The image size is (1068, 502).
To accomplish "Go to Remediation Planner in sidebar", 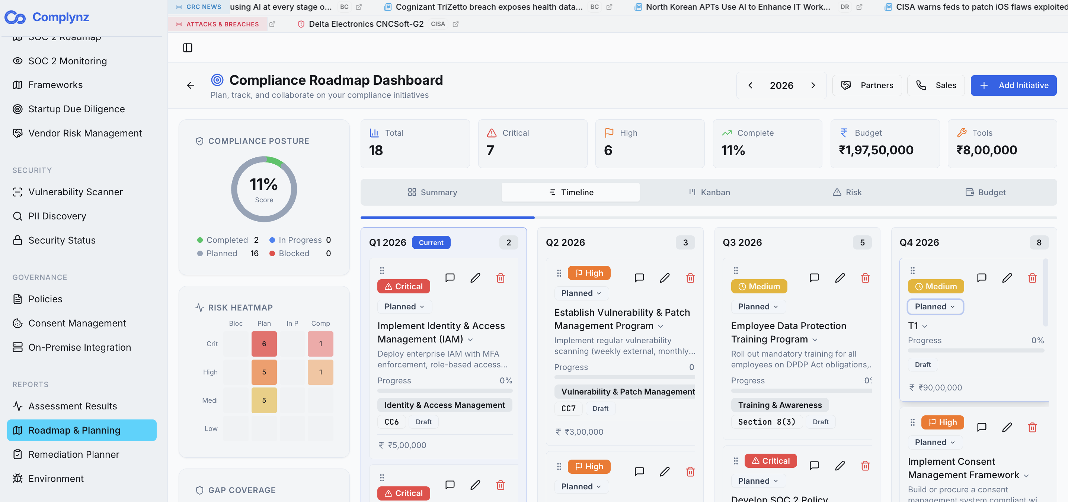I will pyautogui.click(x=73, y=454).
